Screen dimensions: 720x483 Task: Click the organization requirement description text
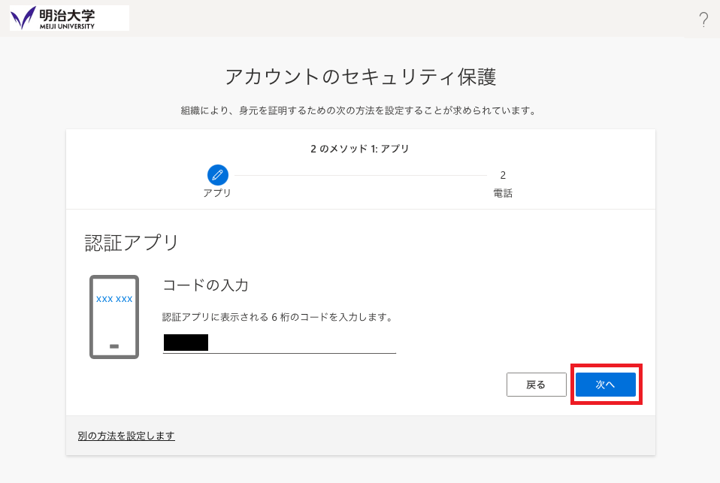point(360,110)
